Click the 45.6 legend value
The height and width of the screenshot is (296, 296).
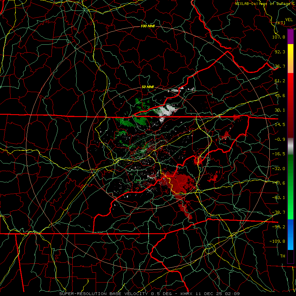(x=280, y=95)
